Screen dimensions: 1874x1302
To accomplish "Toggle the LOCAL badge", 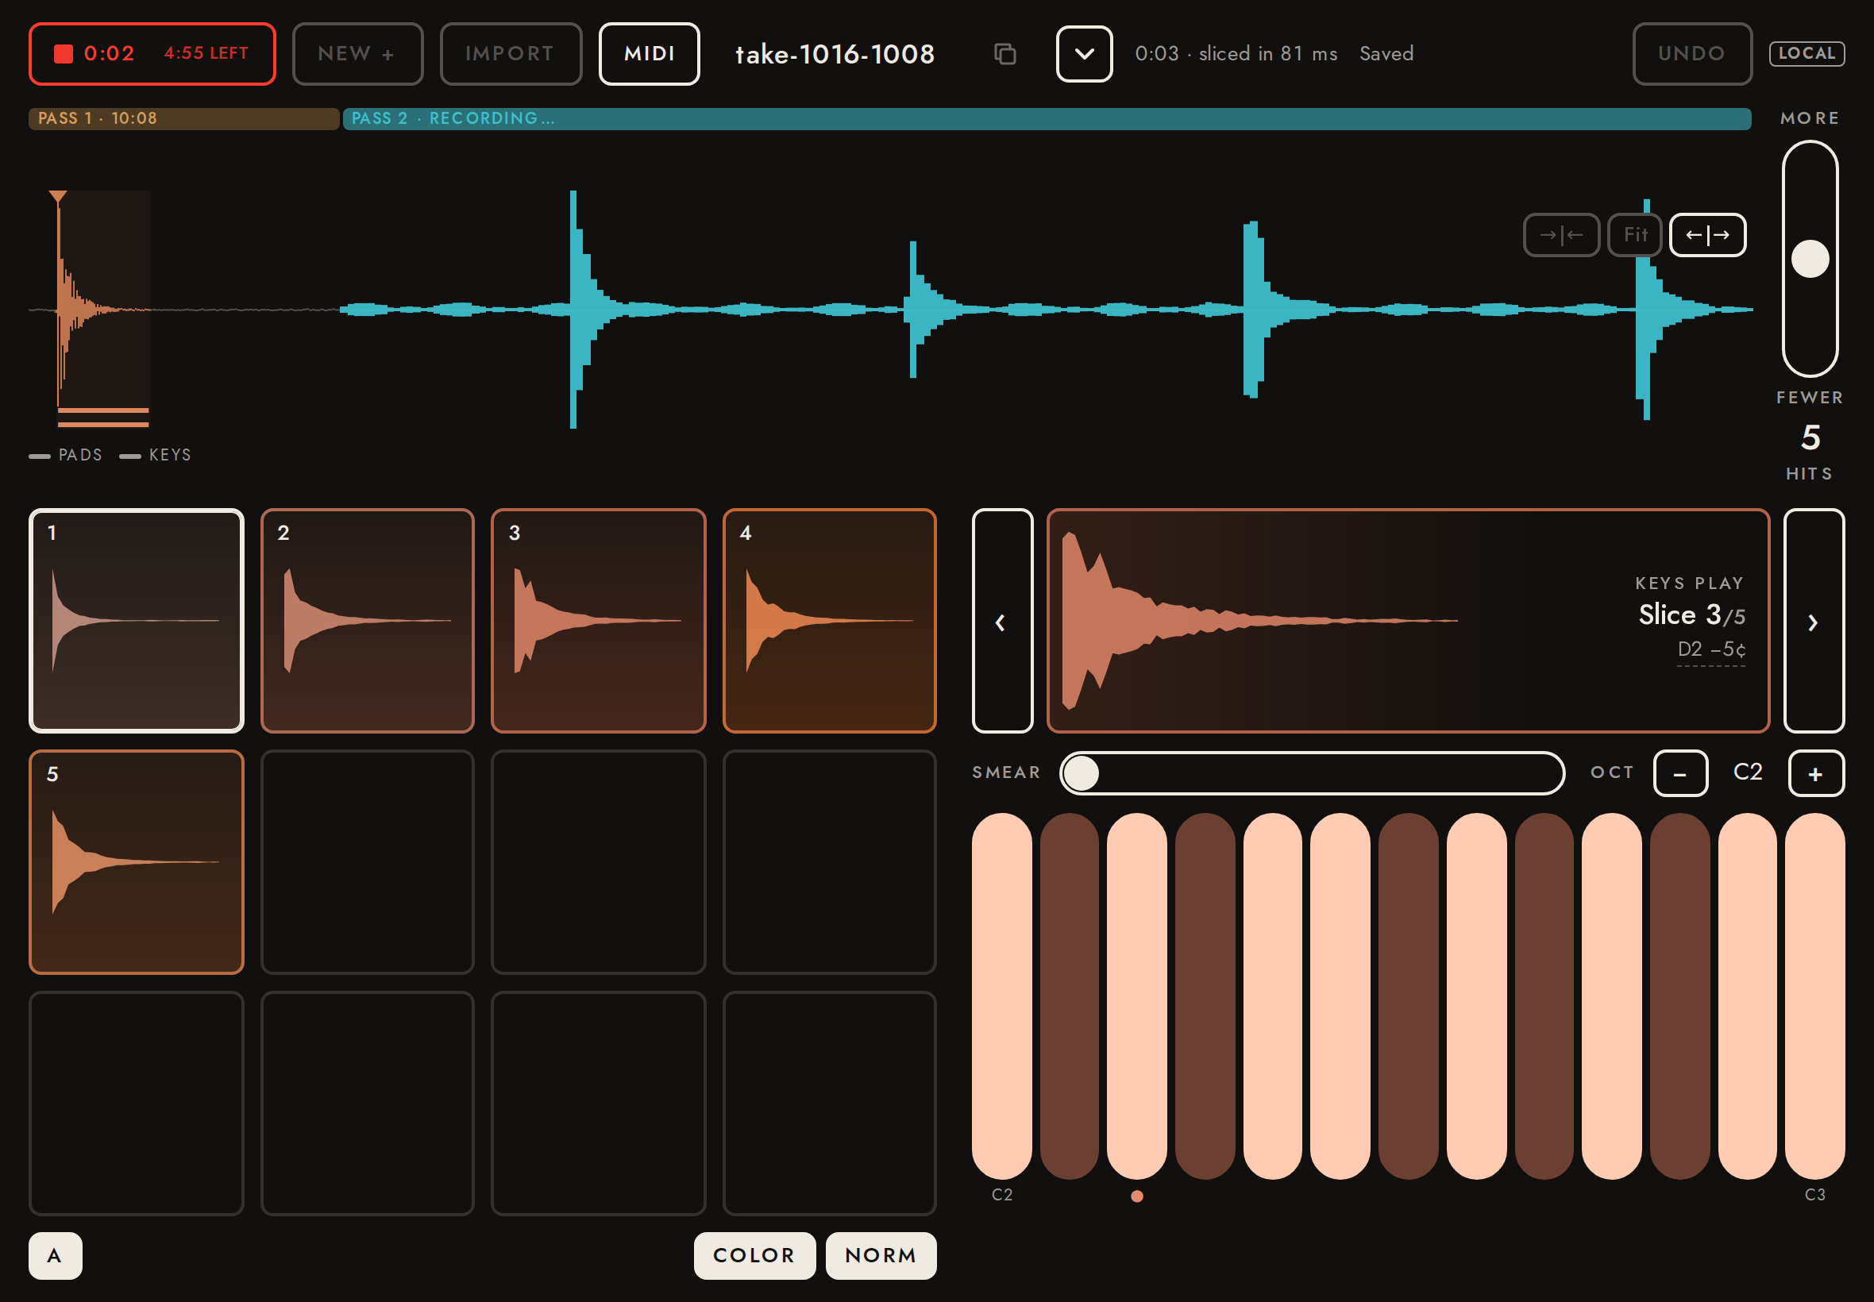I will click(x=1807, y=54).
